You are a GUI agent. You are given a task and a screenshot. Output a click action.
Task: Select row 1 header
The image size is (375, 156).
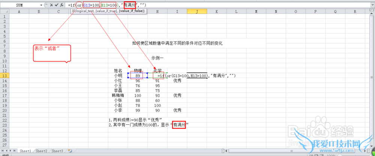pyautogui.click(x=4, y=16)
